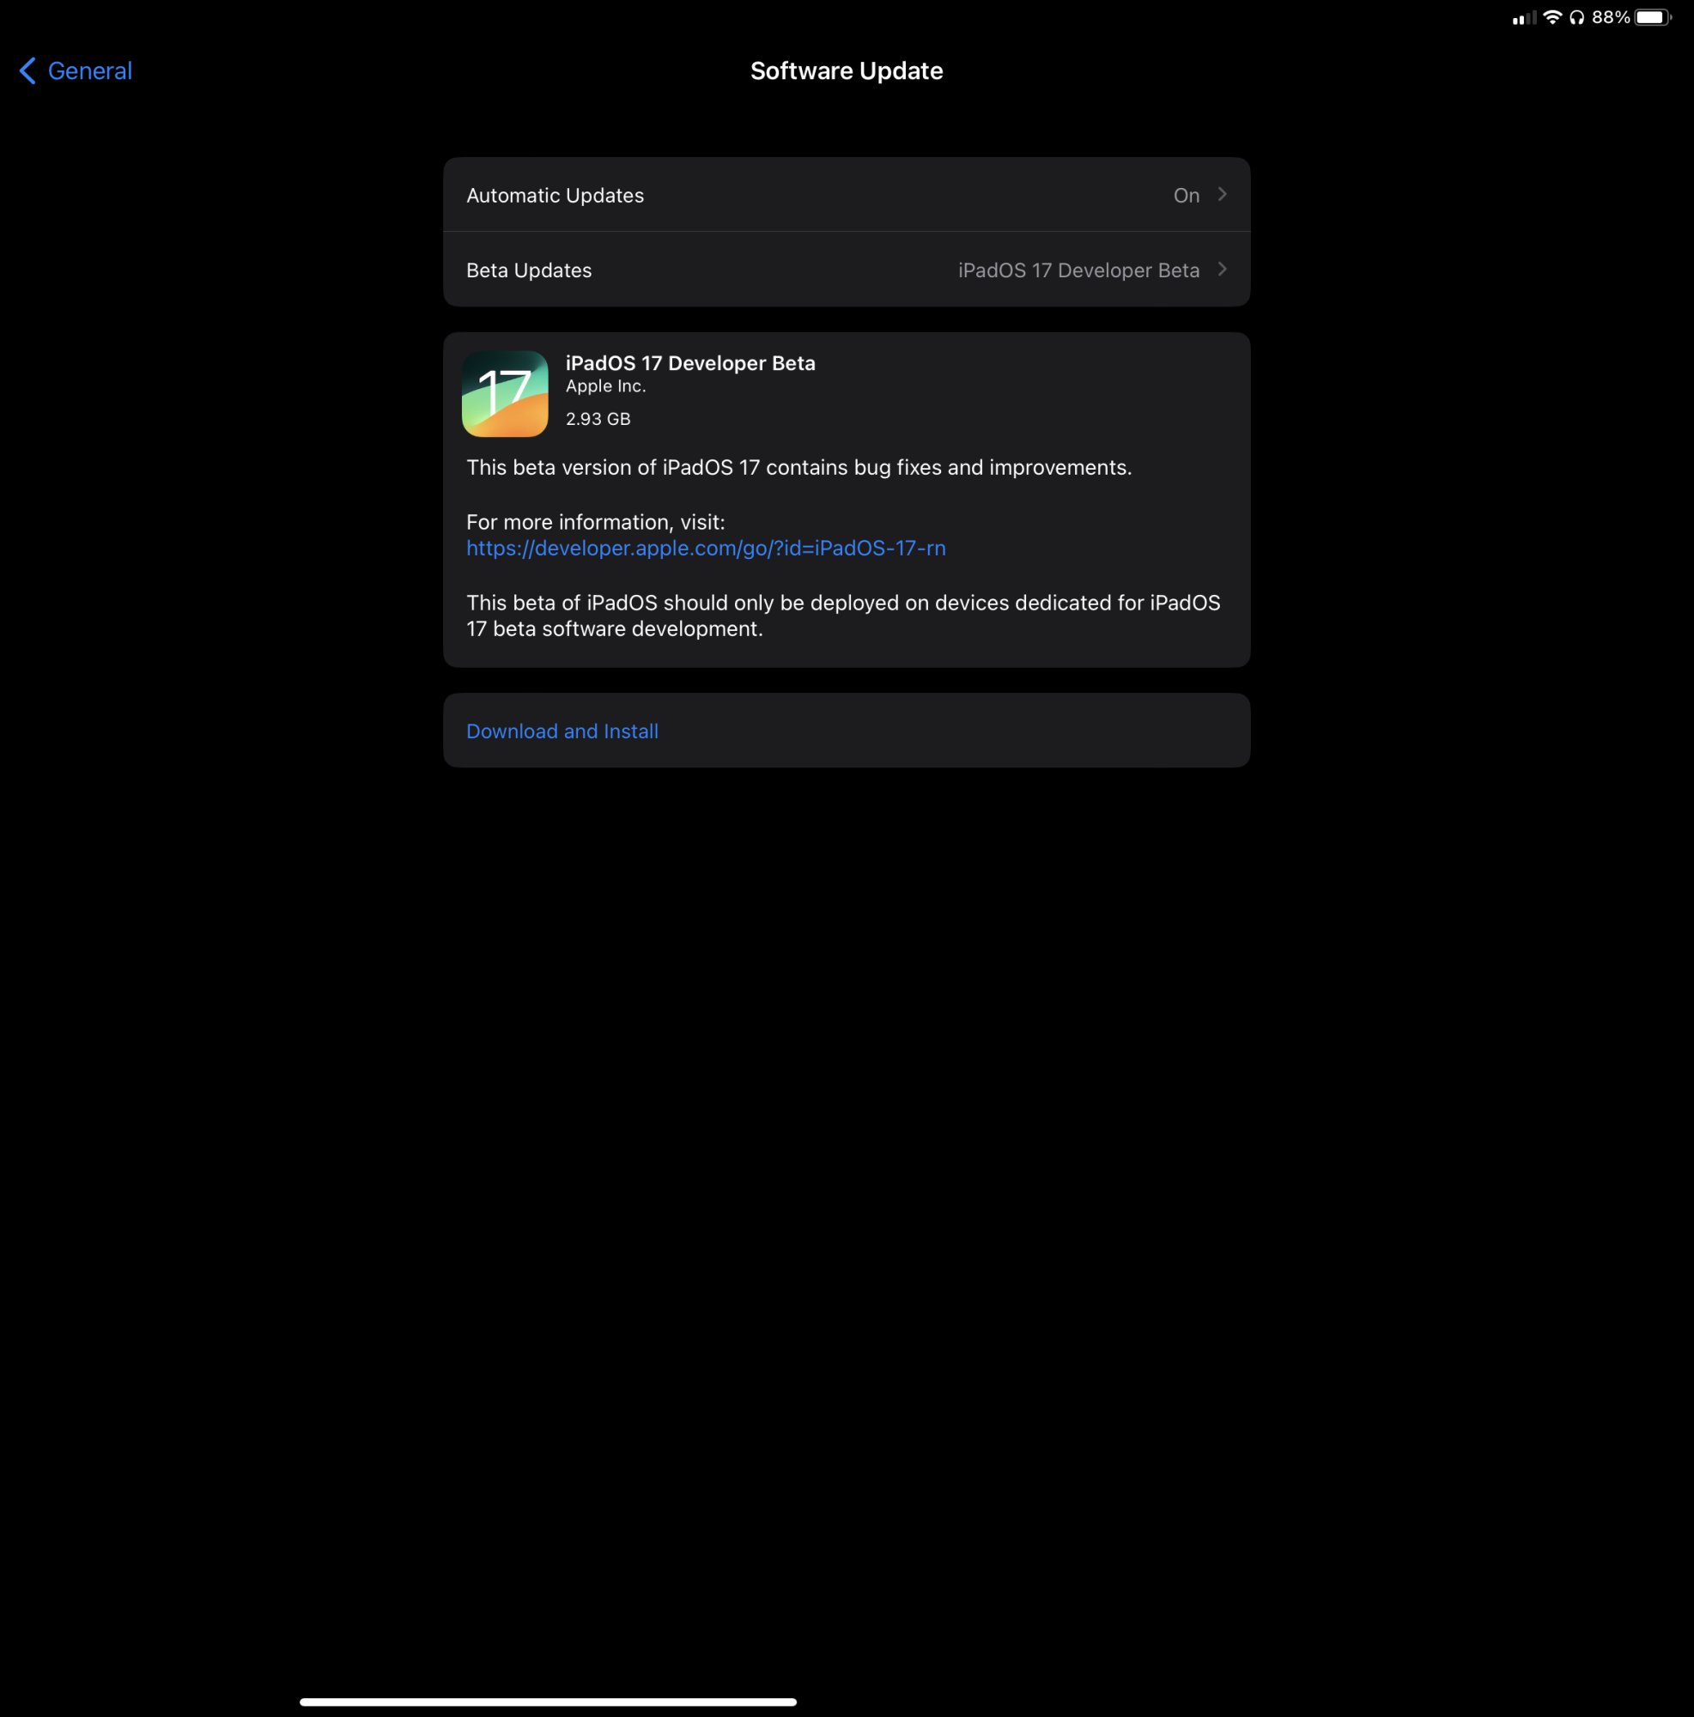The height and width of the screenshot is (1717, 1694).
Task: Expand the chevron next to On
Action: pyautogui.click(x=1222, y=195)
